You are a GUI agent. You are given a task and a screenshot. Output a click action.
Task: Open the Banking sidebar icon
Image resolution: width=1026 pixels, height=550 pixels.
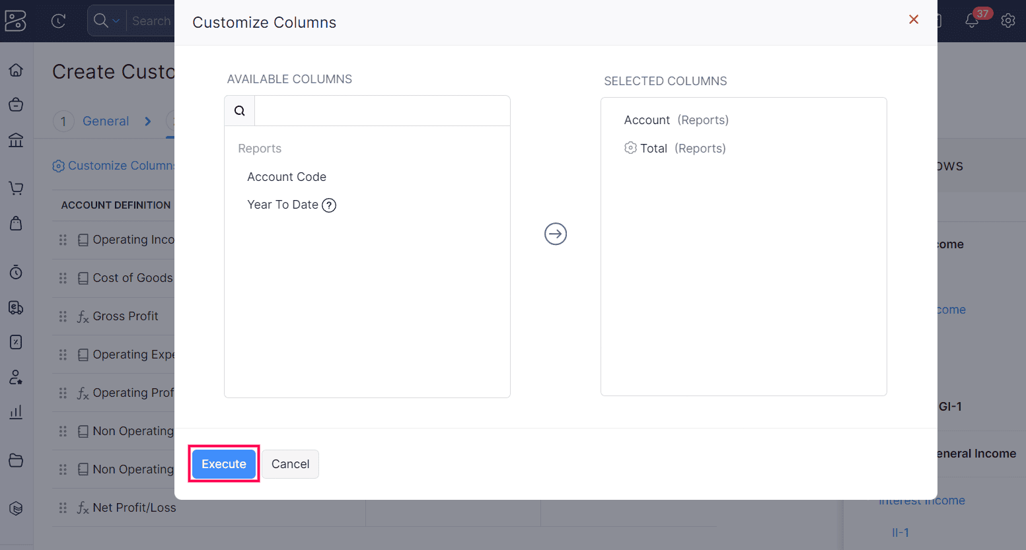(x=16, y=140)
